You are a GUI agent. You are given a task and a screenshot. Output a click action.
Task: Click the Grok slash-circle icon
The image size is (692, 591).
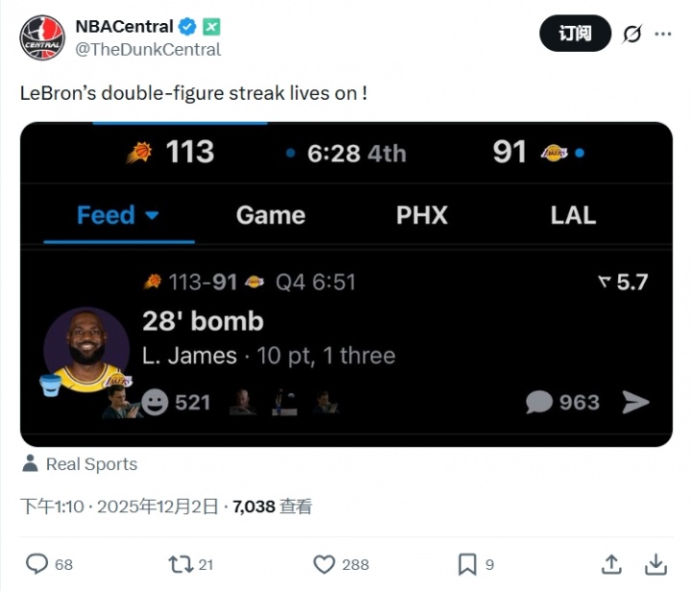631,34
